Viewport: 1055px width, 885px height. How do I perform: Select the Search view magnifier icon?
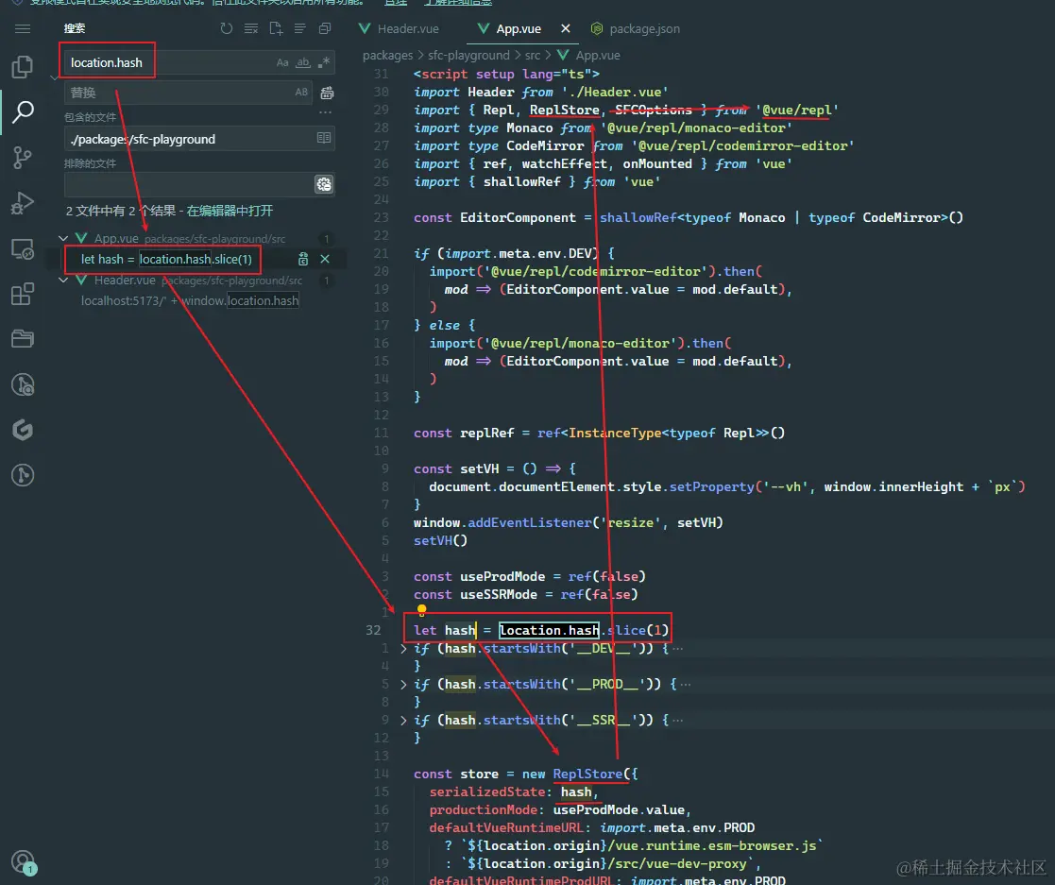pos(23,111)
